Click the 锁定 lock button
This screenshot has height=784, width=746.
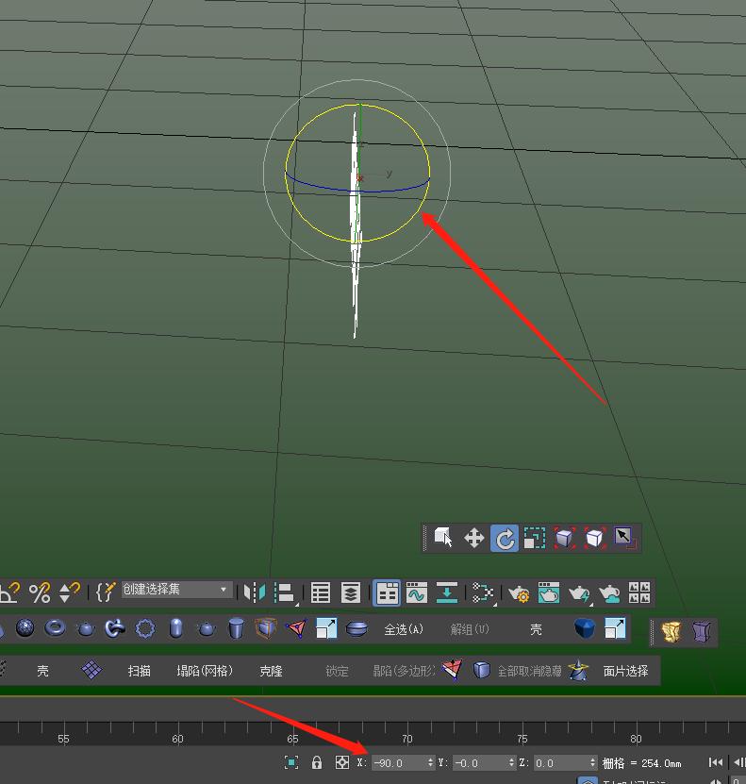click(x=337, y=671)
